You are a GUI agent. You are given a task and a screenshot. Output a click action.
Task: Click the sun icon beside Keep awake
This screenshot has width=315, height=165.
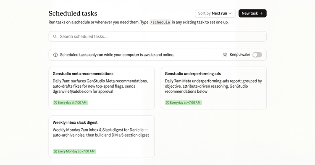(x=225, y=55)
